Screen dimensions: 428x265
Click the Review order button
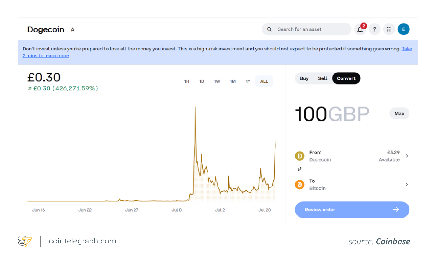352,210
